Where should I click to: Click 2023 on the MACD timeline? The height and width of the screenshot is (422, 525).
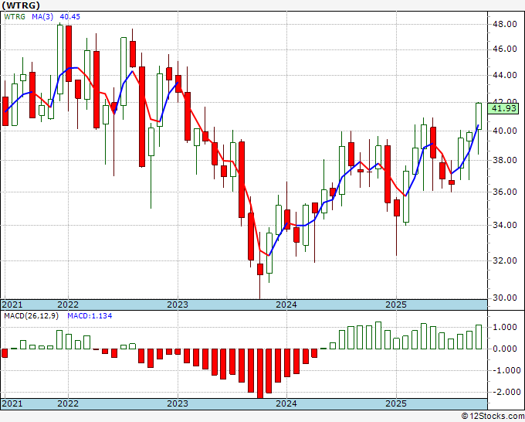[x=178, y=403]
